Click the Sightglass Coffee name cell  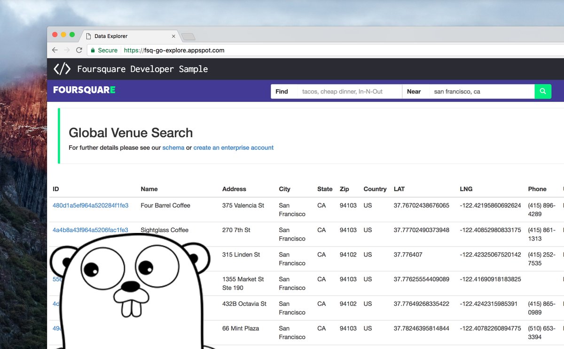[164, 230]
